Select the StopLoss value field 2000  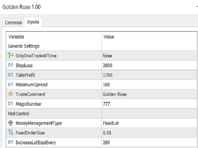click(149, 65)
